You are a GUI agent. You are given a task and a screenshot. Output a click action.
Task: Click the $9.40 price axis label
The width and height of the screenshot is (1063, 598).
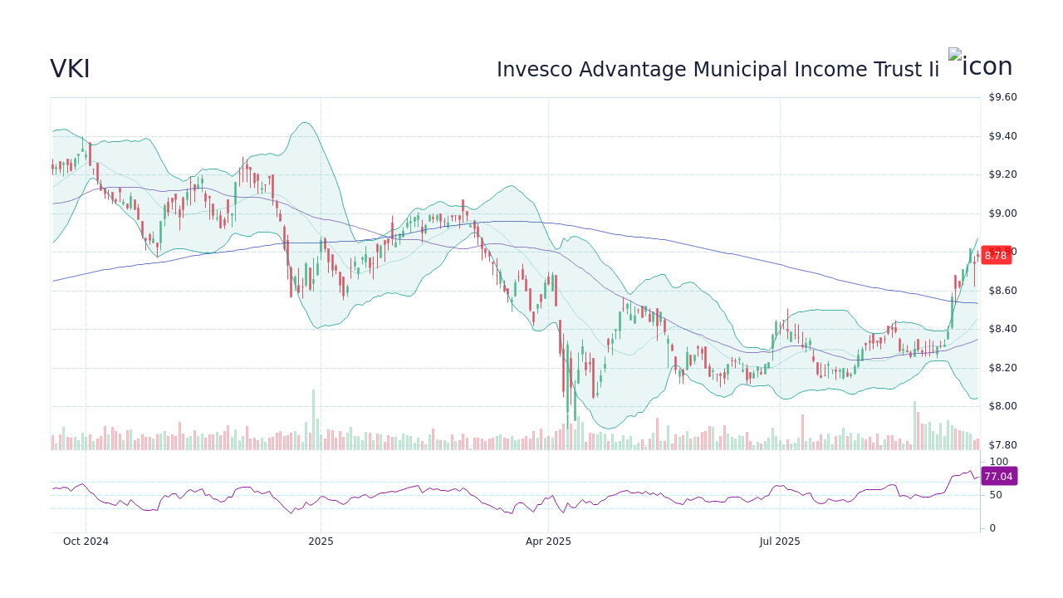[x=1002, y=136]
